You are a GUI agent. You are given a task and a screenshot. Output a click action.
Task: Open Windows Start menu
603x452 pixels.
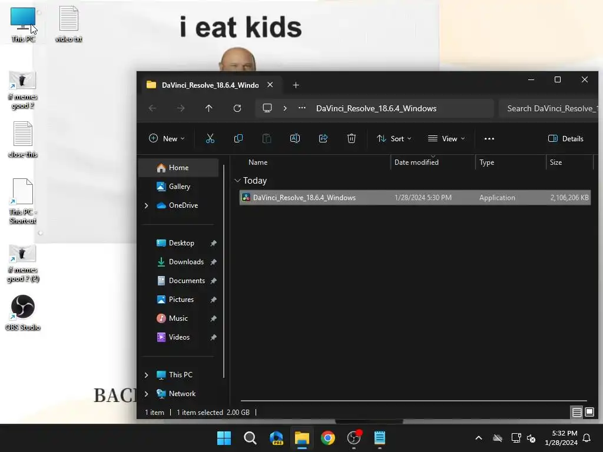224,438
